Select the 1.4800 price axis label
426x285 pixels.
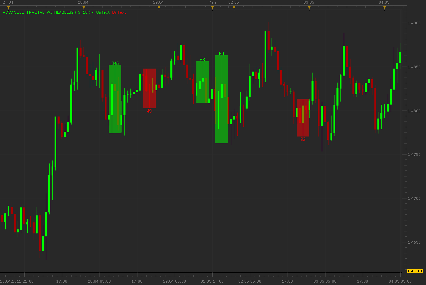click(x=414, y=111)
